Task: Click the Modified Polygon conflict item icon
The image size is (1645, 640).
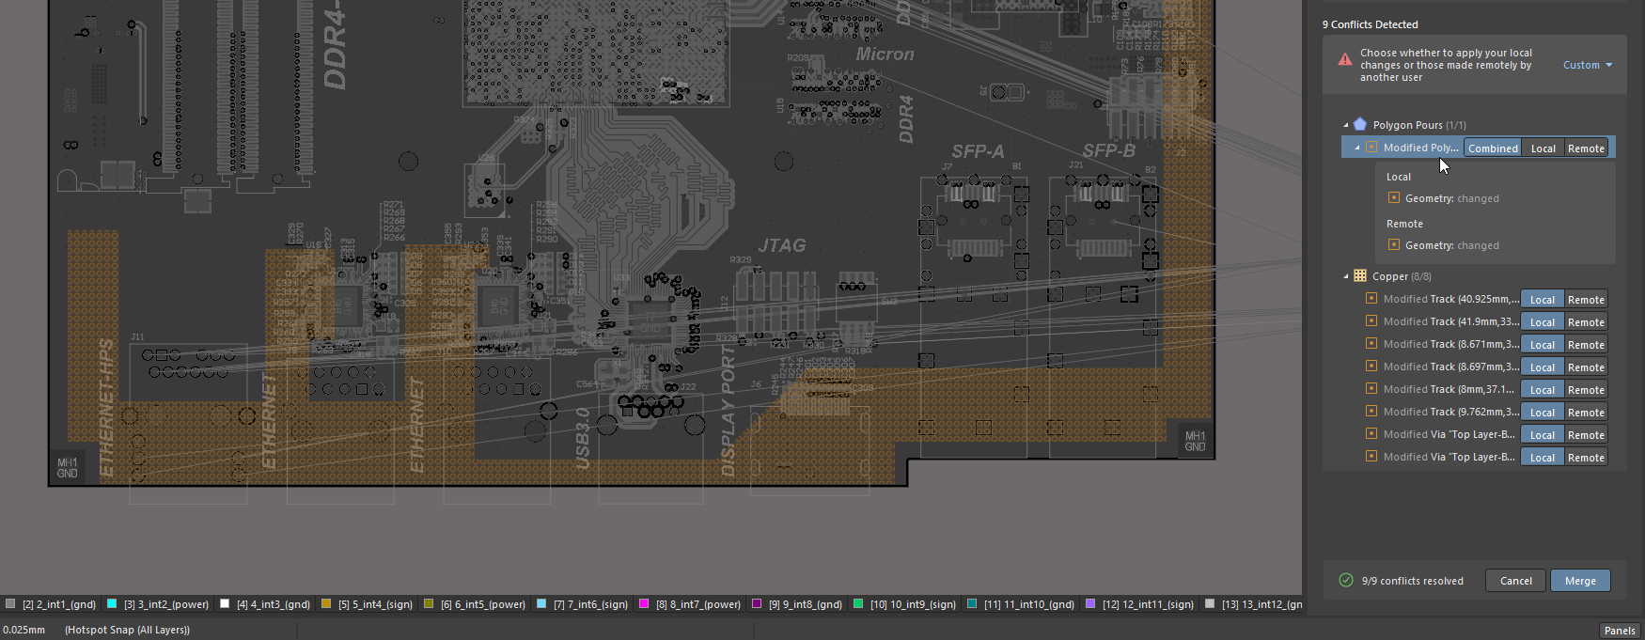Action: point(1371,148)
